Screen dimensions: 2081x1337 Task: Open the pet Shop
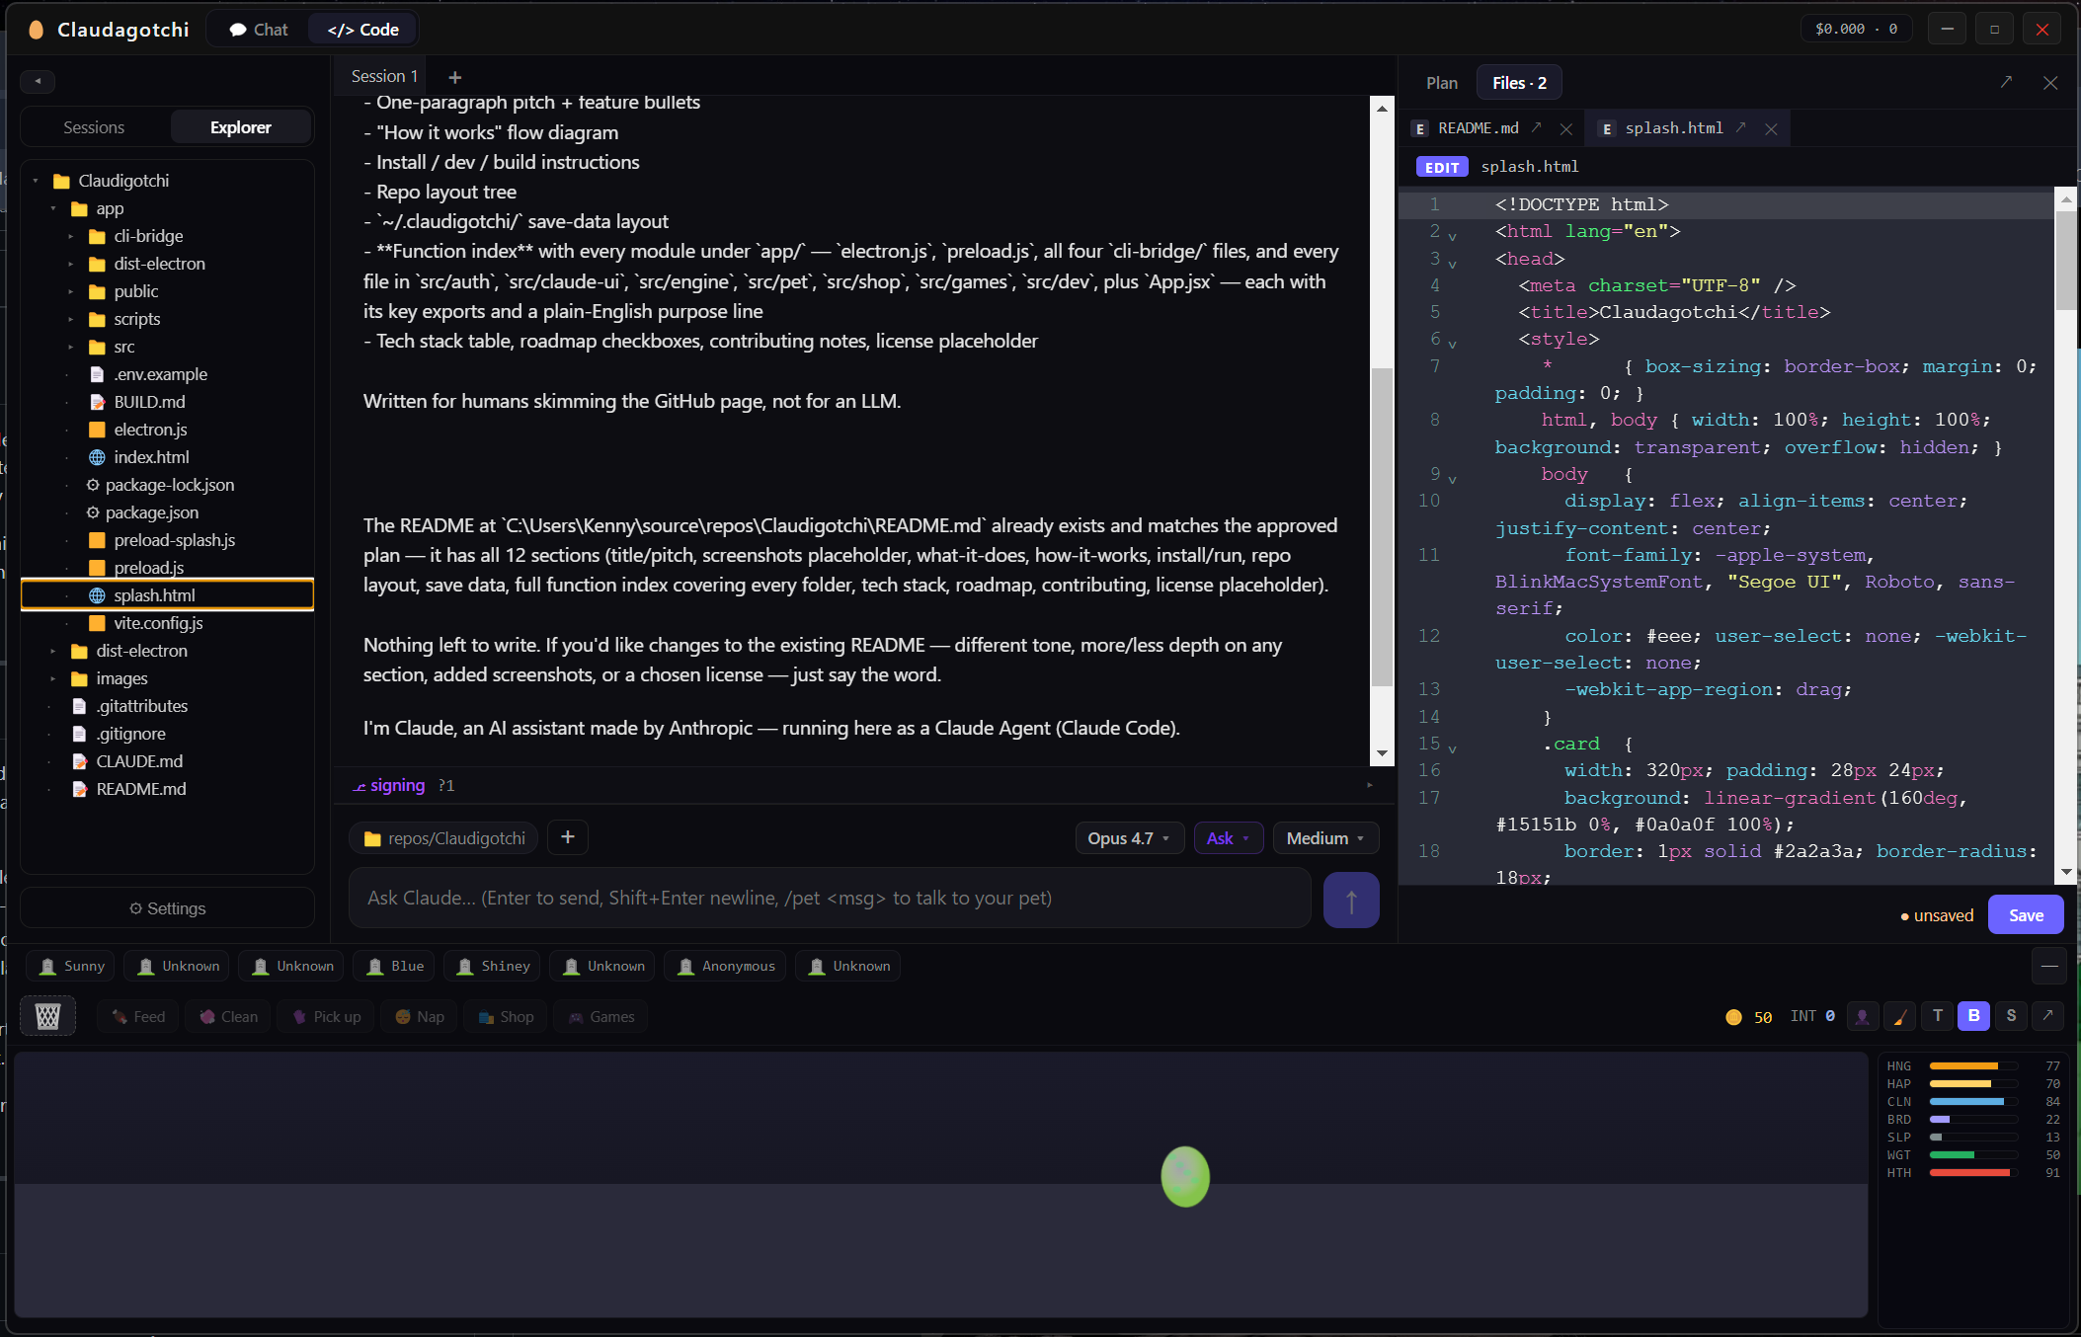(506, 1016)
